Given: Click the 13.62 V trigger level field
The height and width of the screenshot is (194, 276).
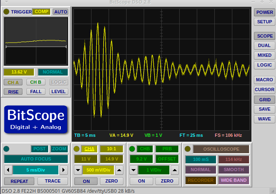Looking at the screenshot, I should tap(19, 72).
